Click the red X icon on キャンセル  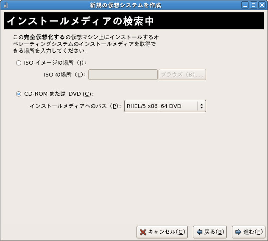click(143, 232)
